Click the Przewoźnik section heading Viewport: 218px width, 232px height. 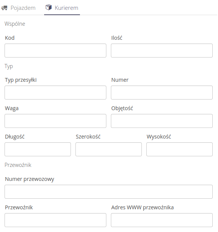(18, 165)
